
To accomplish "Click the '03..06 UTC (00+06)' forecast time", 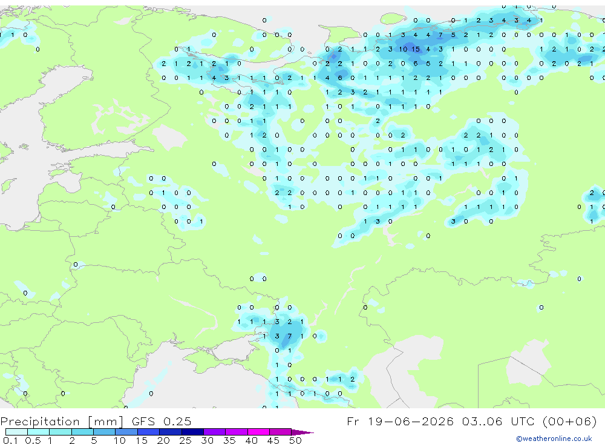I will coord(529,421).
